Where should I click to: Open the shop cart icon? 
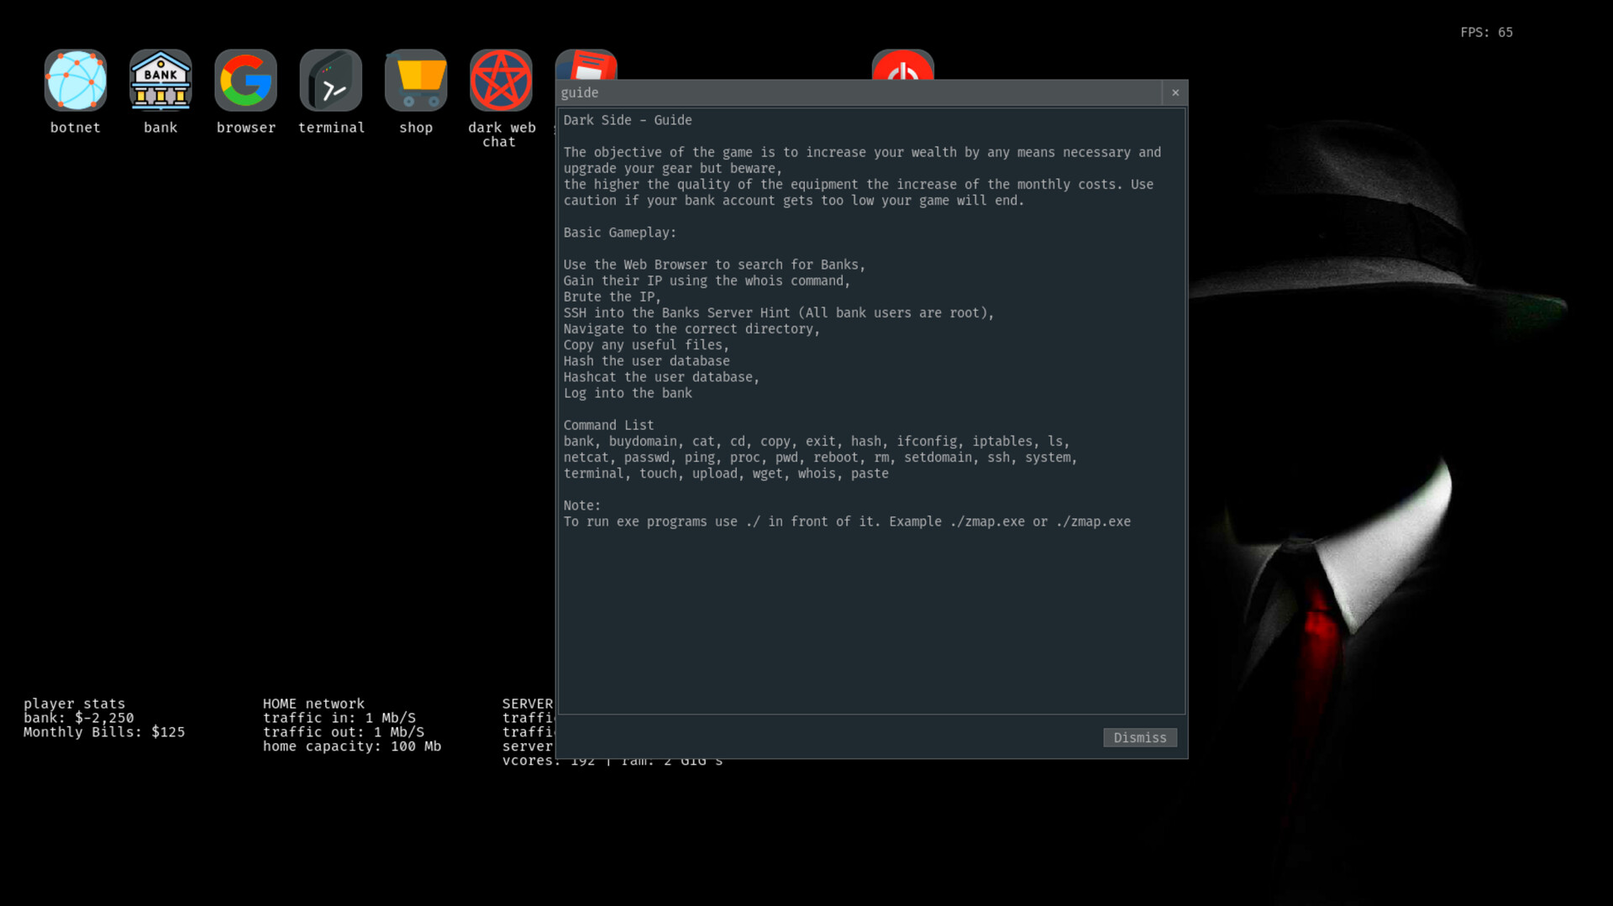[416, 80]
